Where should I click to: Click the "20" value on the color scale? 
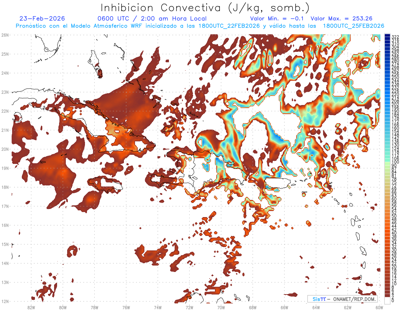pos(394,267)
